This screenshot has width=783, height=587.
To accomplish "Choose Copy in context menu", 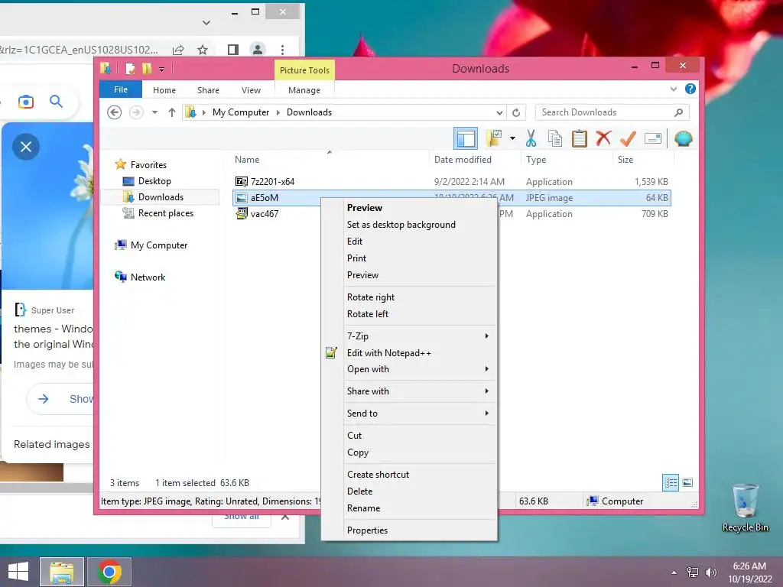I will (409, 452).
